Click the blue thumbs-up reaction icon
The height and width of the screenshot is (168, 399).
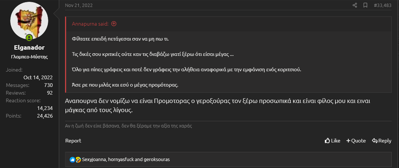[x=72, y=160]
